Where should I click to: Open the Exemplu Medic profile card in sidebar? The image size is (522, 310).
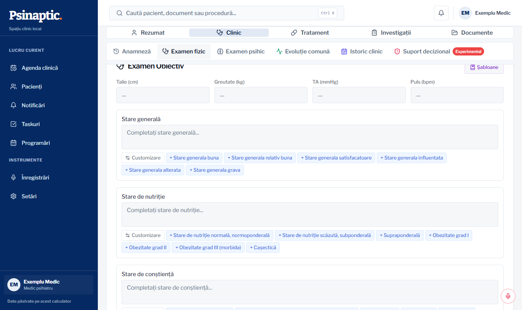coord(49,285)
